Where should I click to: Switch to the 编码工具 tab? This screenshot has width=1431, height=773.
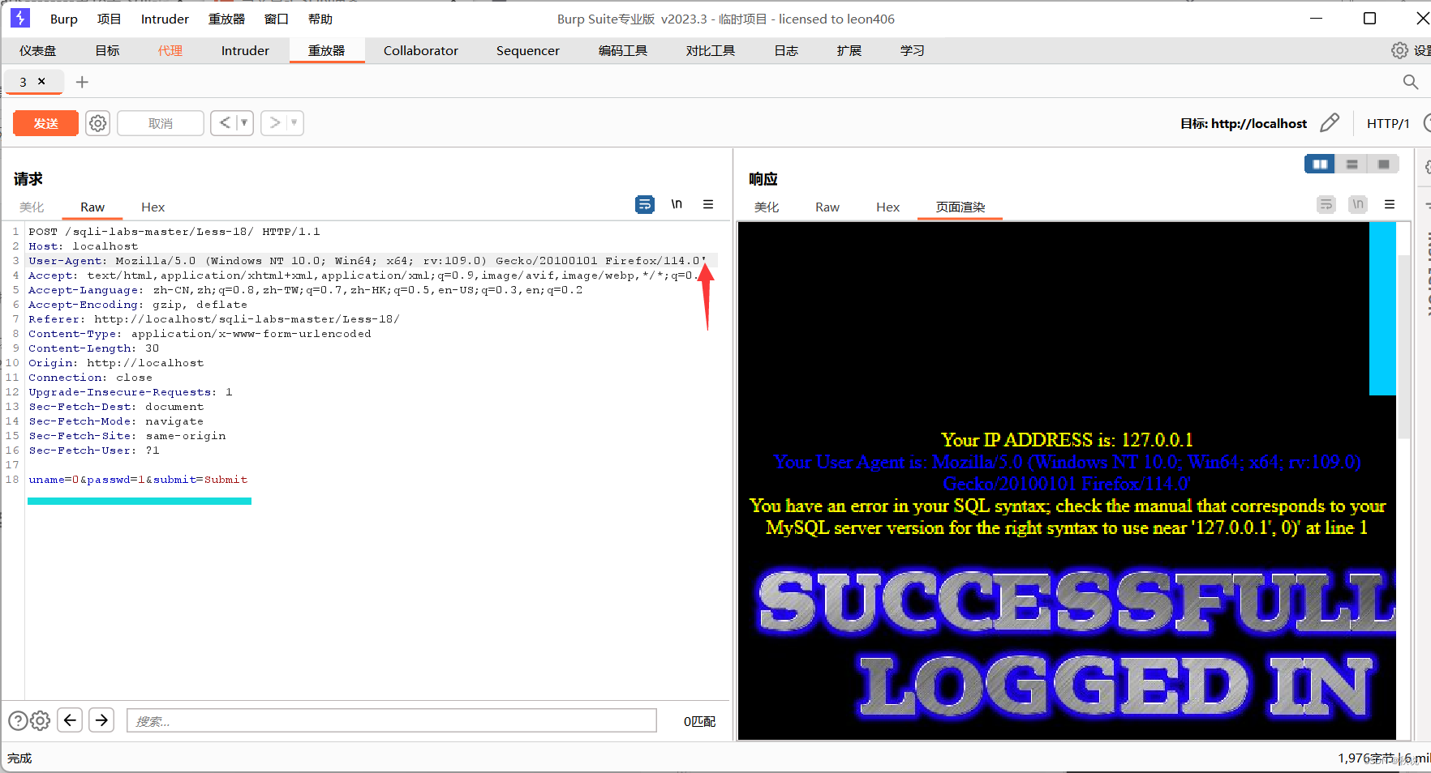pos(623,50)
